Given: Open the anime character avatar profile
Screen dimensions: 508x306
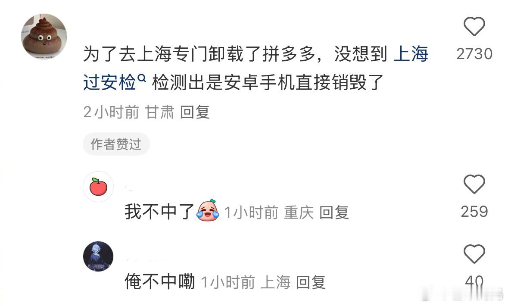Looking at the screenshot, I should click(x=98, y=256).
